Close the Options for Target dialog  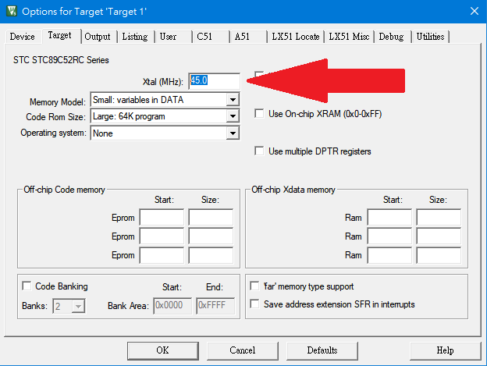474,11
